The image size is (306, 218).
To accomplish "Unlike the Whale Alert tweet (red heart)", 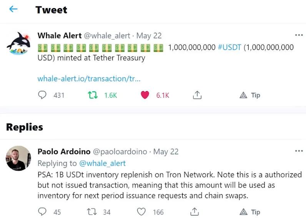I will [x=145, y=95].
